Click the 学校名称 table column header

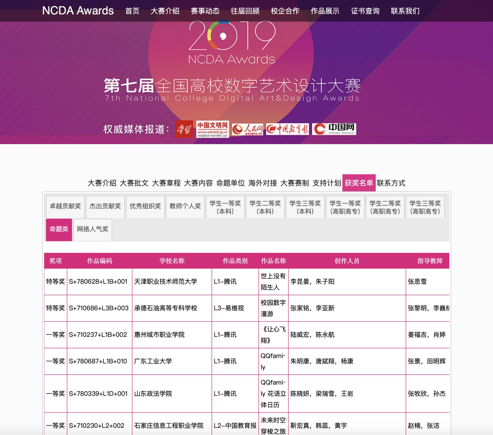point(172,261)
